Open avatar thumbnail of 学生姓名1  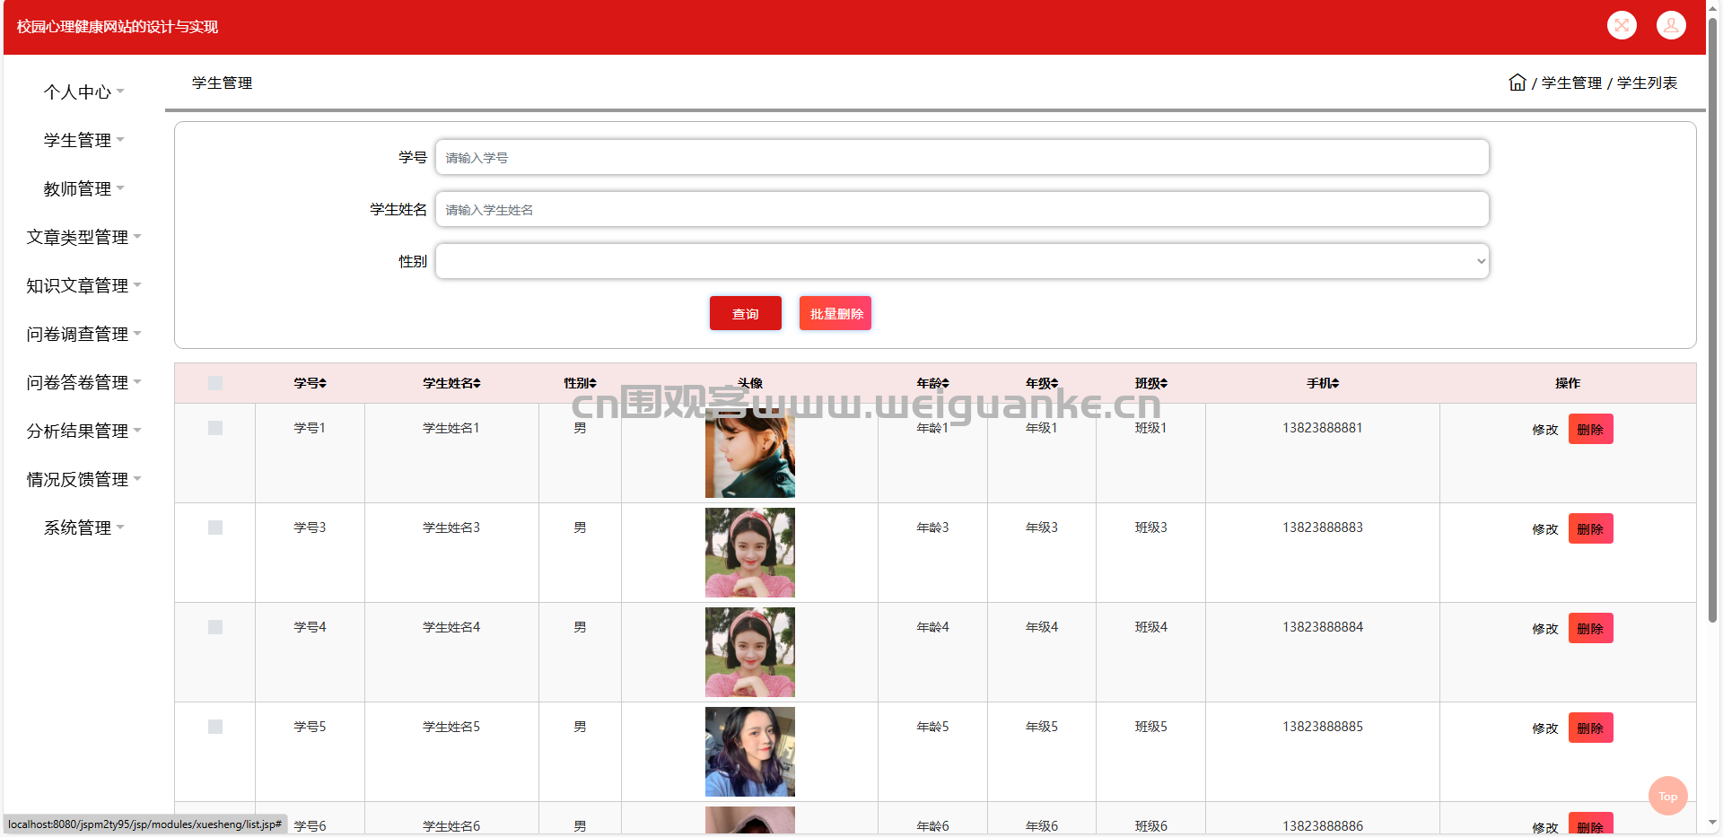click(x=750, y=453)
